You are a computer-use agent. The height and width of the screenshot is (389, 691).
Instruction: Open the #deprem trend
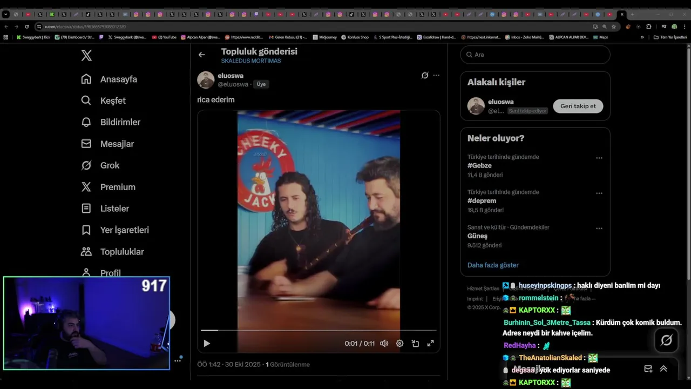482,201
